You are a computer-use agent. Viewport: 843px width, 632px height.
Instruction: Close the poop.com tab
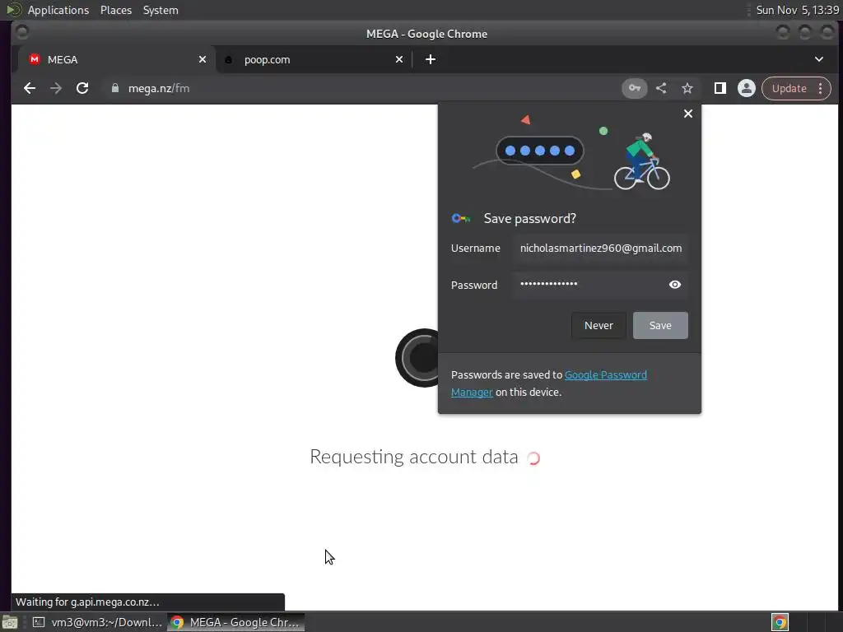(399, 59)
